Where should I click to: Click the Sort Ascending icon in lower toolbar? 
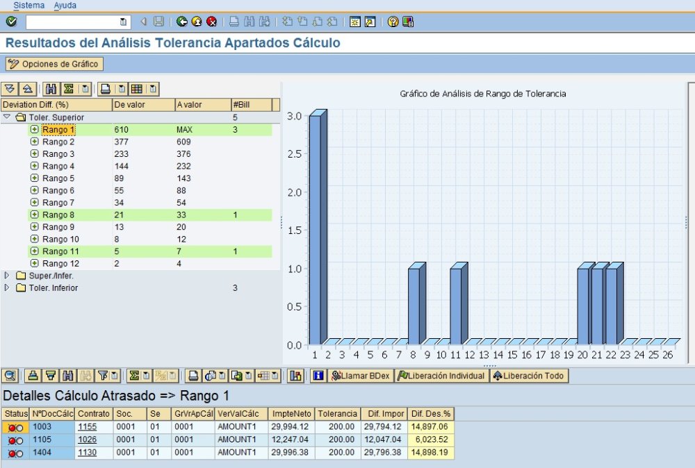tap(32, 376)
